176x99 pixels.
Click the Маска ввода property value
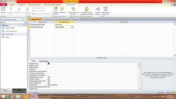coord(93,67)
